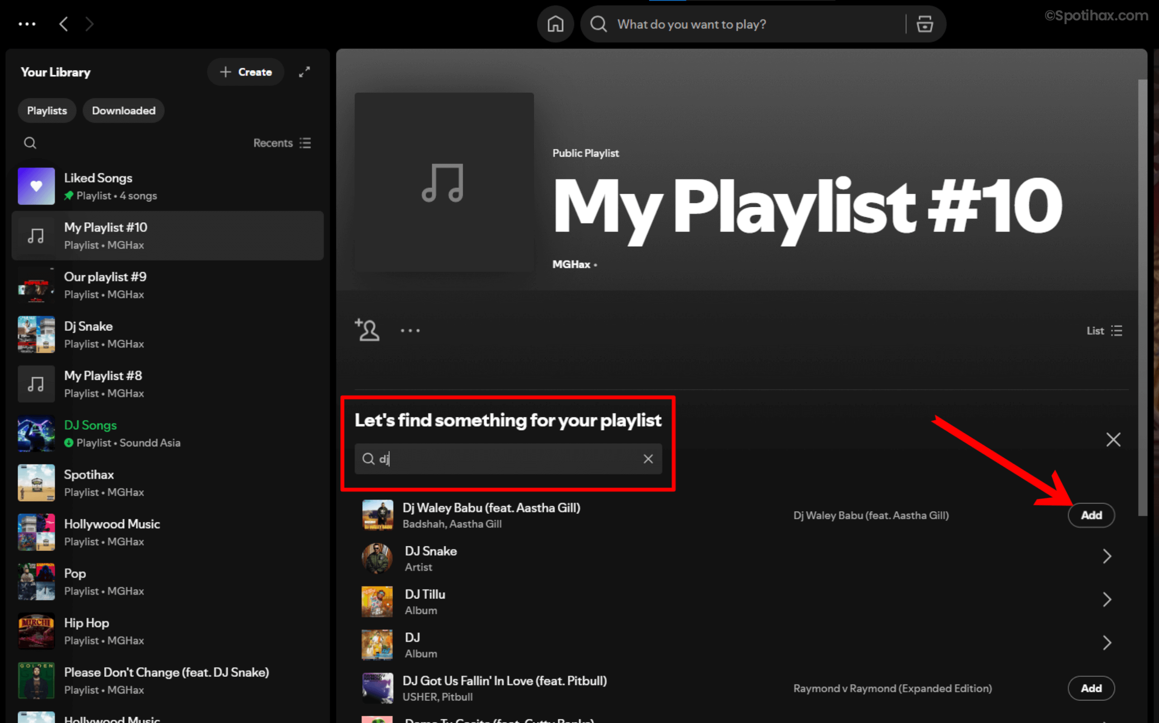Expand Your Library with the arrows icon
Screen dimensions: 1159x723
[305, 72]
